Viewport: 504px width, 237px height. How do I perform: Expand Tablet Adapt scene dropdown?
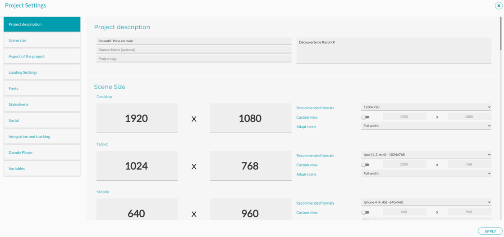click(x=426, y=174)
